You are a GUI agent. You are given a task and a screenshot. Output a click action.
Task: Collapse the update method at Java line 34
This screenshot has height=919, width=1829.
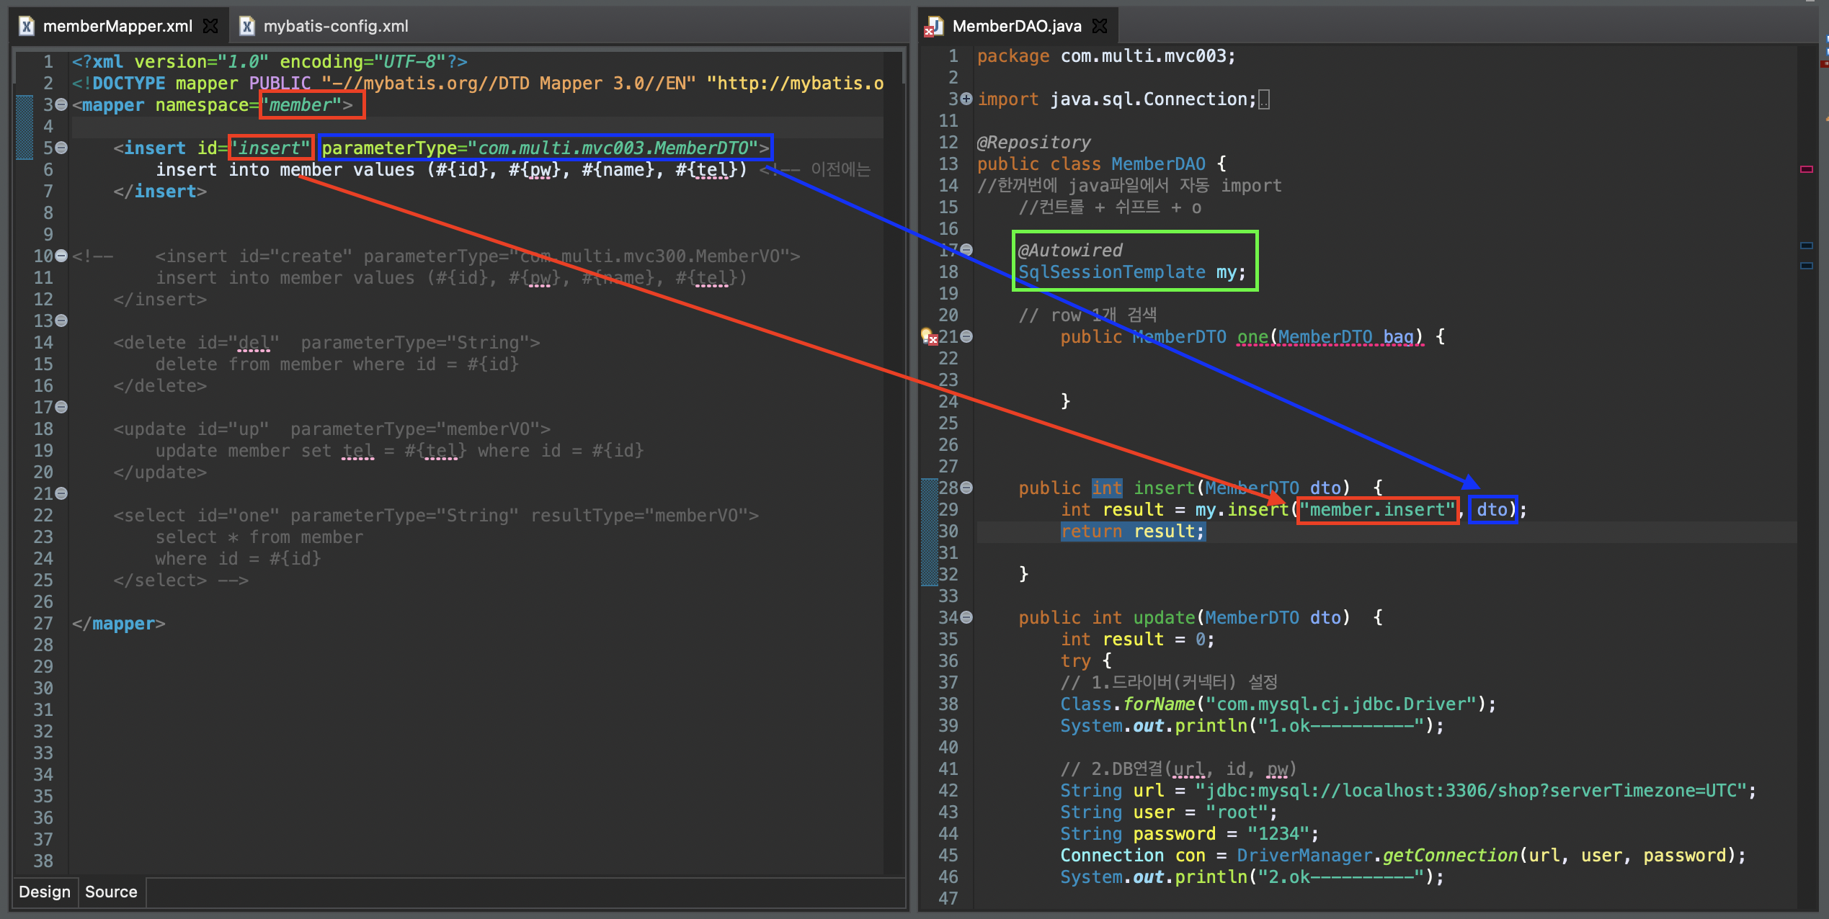click(966, 617)
